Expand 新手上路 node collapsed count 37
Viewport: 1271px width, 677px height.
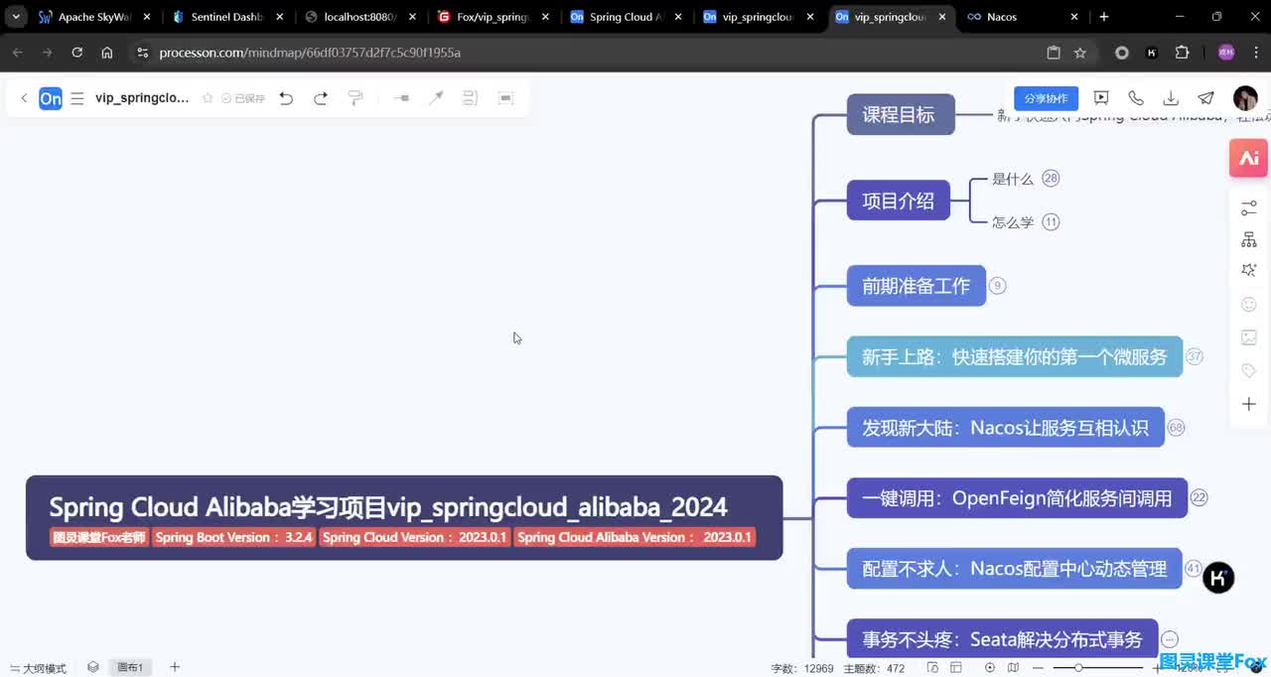pos(1195,356)
